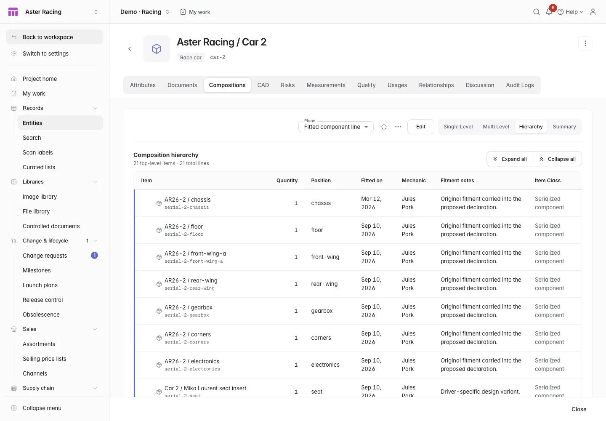Screen dimensions: 606x421
Task: Open the Documents tab
Action: (182, 85)
